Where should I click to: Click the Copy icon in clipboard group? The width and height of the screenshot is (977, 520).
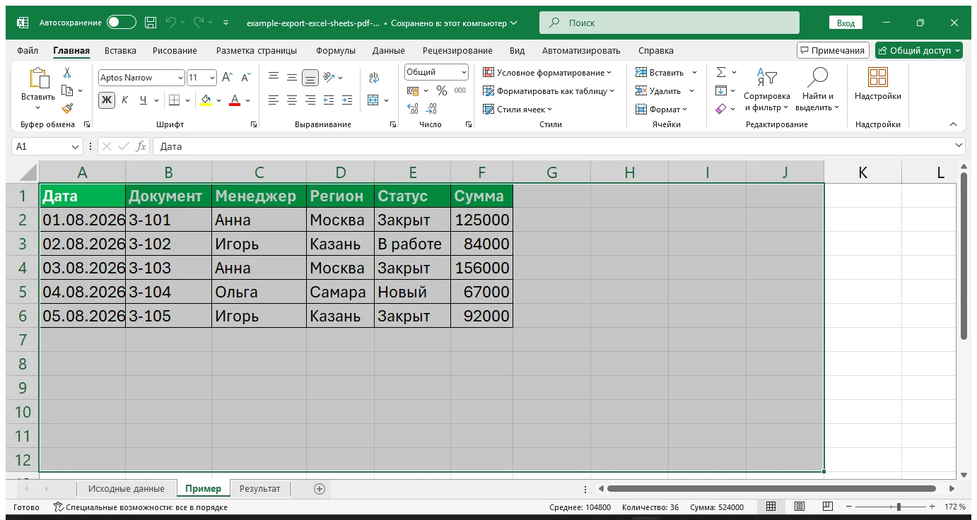pos(67,90)
